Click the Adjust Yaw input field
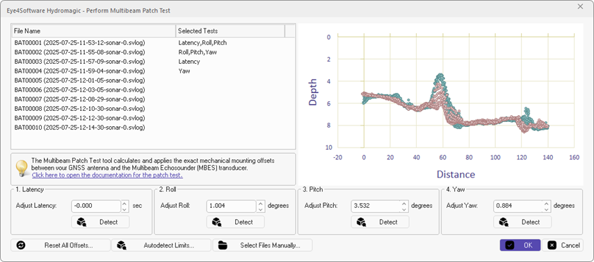This screenshot has height=262, width=594. 518,206
